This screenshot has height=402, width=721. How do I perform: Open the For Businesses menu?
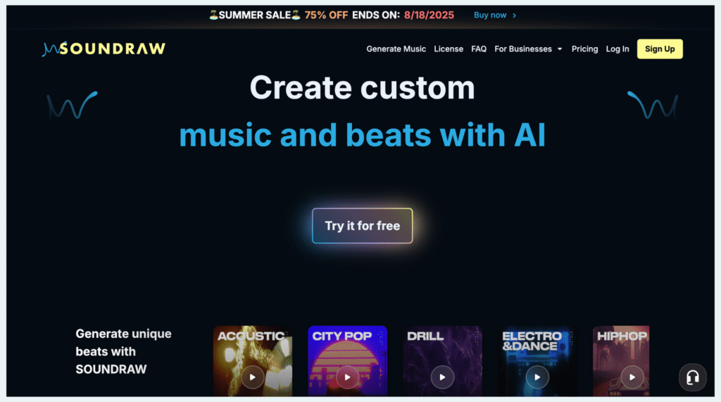(x=528, y=49)
